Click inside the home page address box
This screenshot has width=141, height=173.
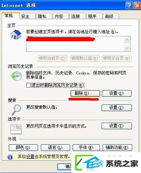[75, 44]
